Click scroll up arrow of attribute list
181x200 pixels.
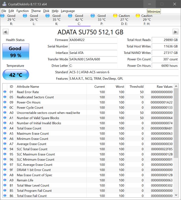176,86
